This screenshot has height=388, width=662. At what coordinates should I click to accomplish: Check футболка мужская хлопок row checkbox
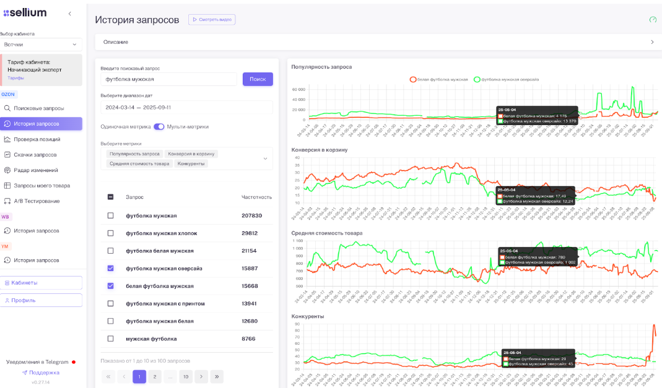tap(111, 233)
